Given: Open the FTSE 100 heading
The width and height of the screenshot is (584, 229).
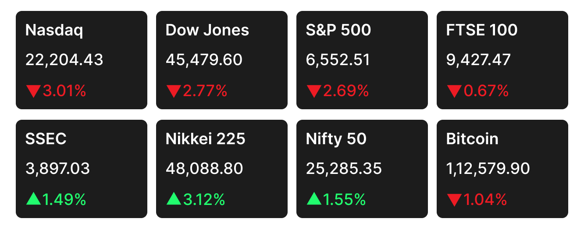Looking at the screenshot, I should point(481,30).
